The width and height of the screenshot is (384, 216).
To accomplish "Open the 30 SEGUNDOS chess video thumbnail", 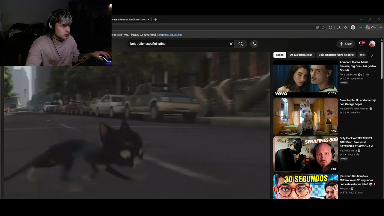I will point(305,187).
